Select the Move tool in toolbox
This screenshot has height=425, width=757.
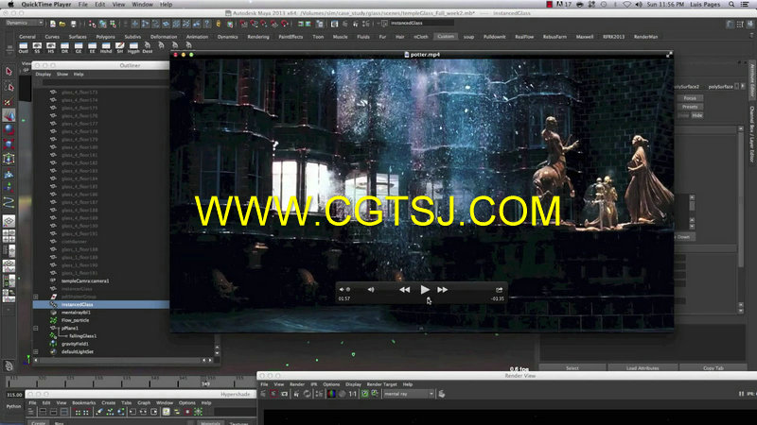point(9,115)
